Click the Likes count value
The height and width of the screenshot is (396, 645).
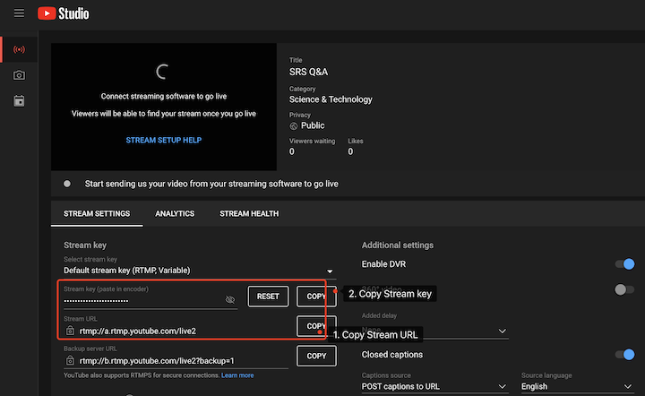(x=350, y=151)
